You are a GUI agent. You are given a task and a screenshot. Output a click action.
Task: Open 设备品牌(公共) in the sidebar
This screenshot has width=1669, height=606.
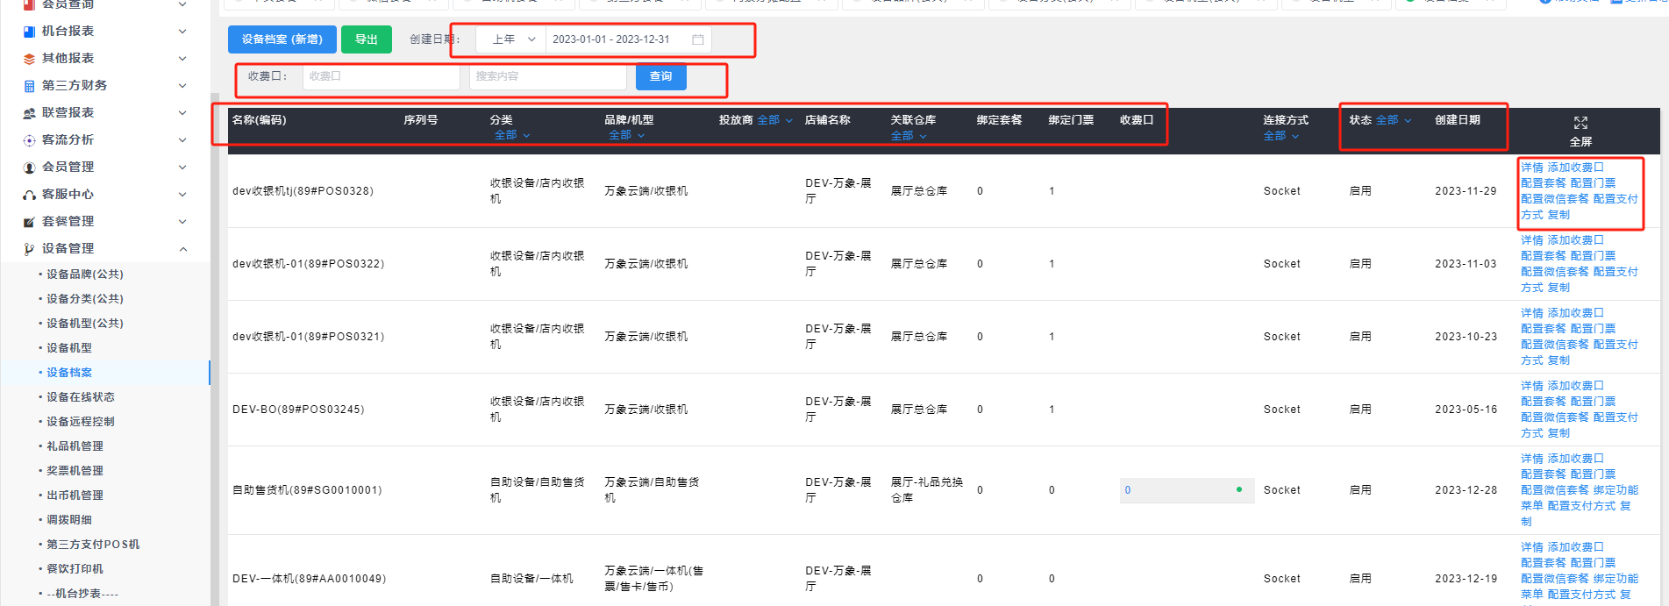pyautogui.click(x=85, y=274)
